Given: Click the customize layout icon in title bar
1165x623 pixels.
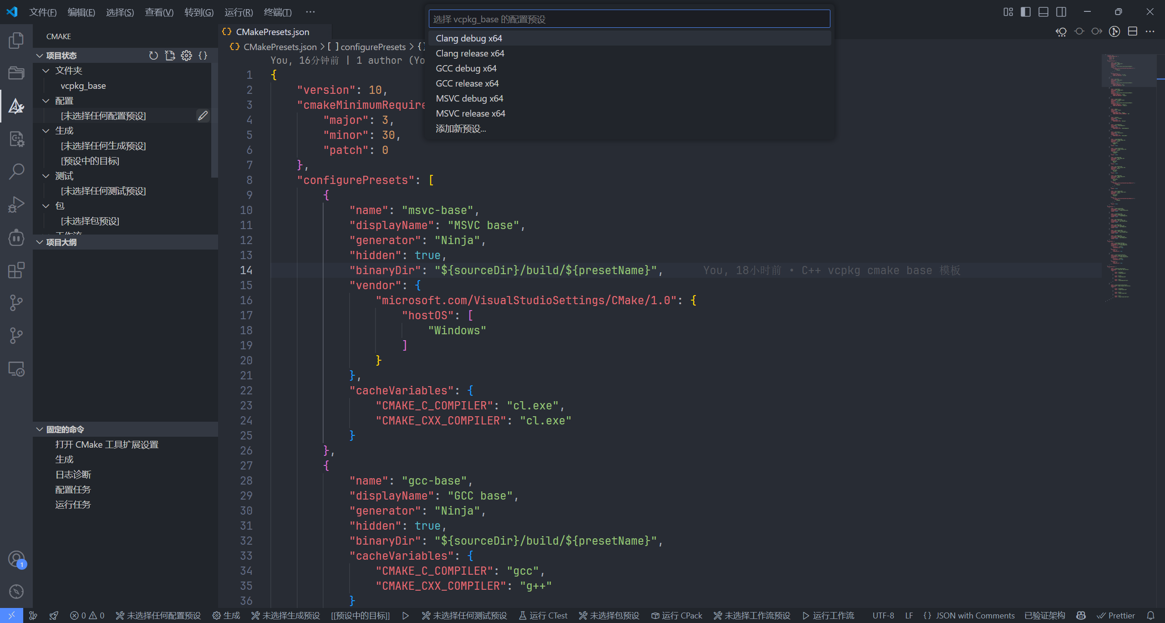Looking at the screenshot, I should point(1008,12).
